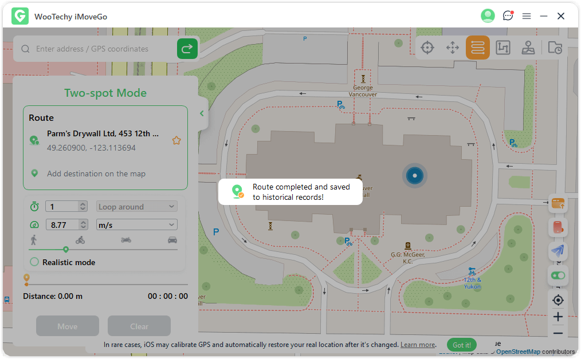Expand the Loop around dropdown
Screen dimensions: 581x359
tap(136, 207)
